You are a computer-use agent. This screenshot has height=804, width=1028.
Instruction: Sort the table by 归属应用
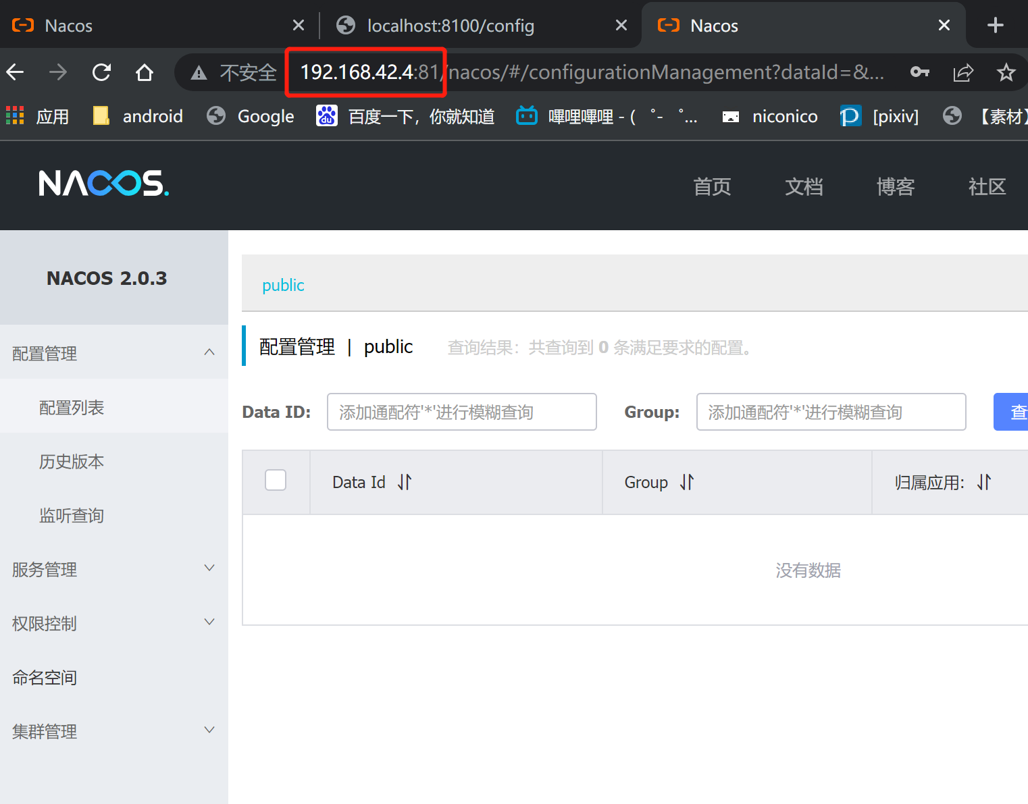[984, 482]
